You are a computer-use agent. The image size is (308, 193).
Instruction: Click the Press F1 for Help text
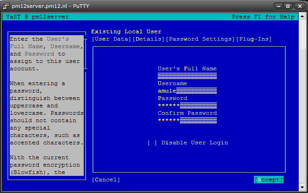click(263, 17)
